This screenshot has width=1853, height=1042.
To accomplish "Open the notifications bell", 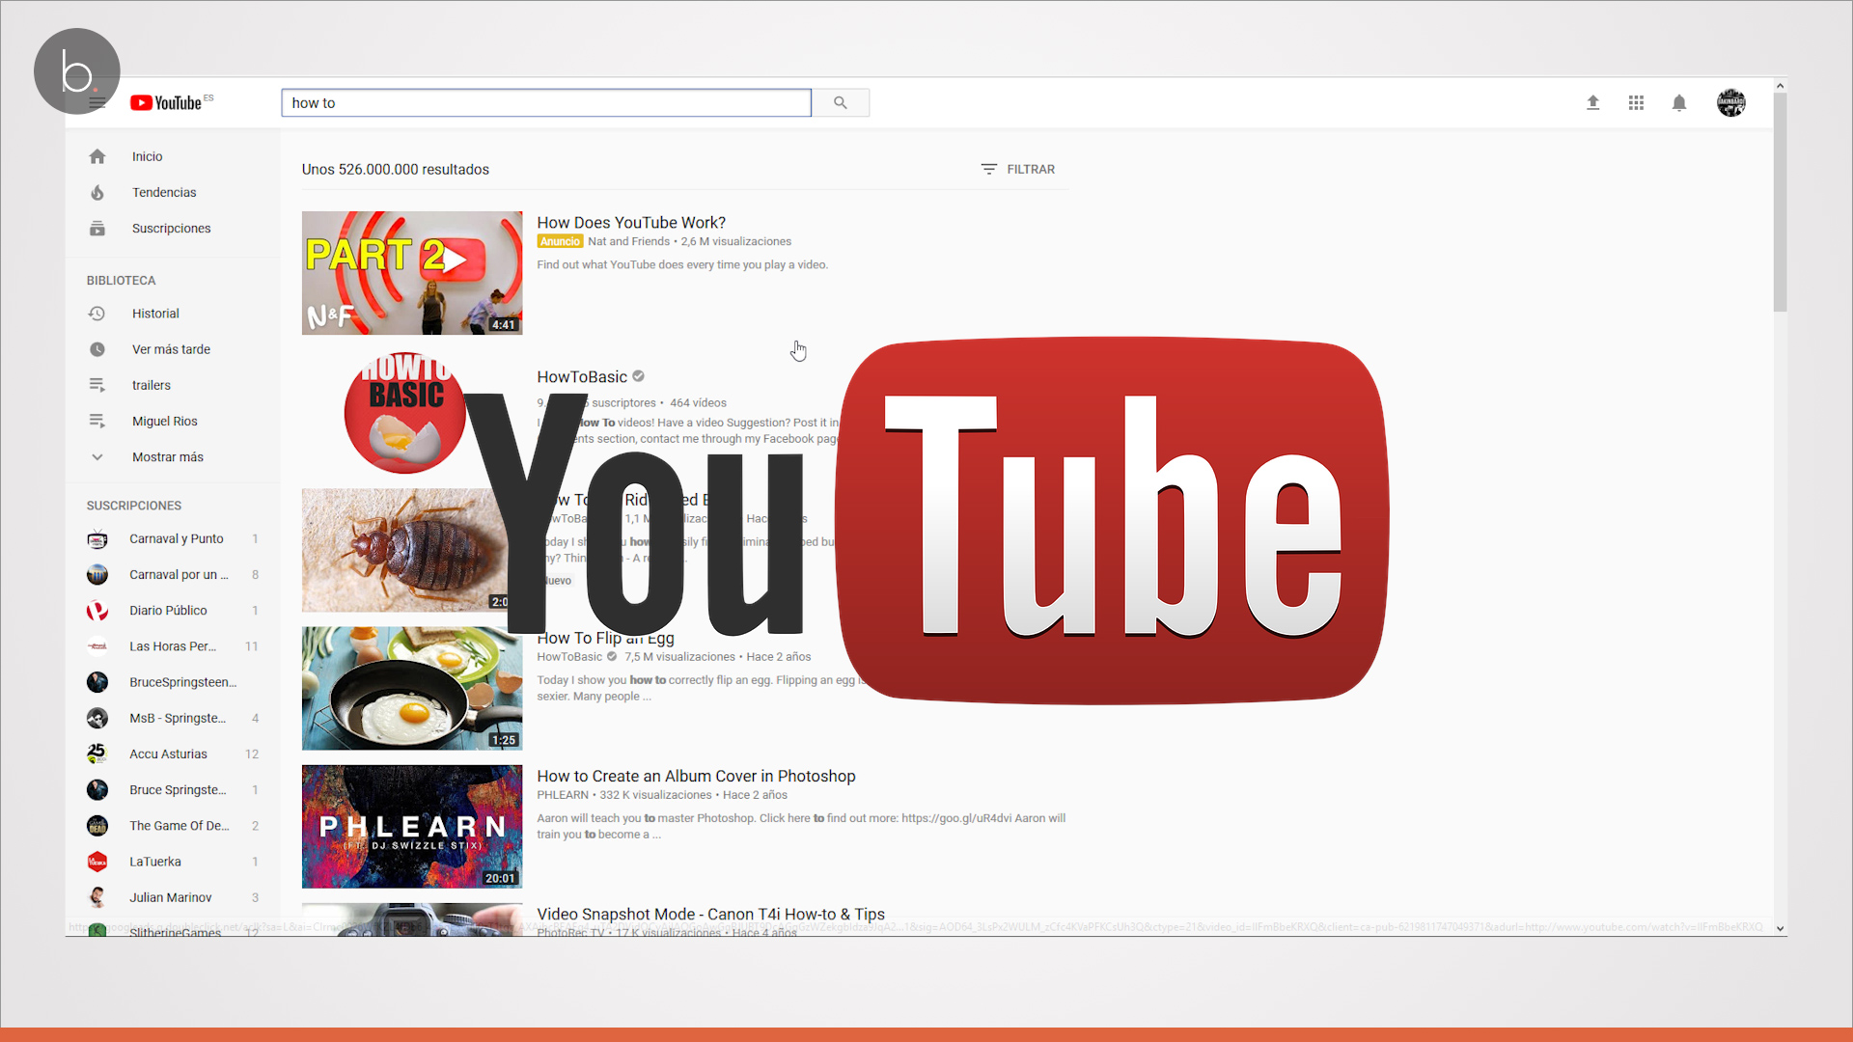I will (x=1679, y=102).
